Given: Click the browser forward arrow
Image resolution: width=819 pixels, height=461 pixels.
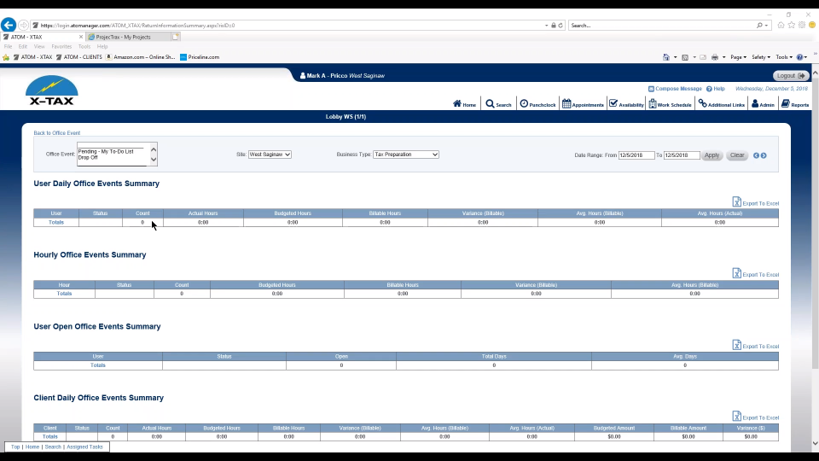Looking at the screenshot, I should click(x=23, y=25).
